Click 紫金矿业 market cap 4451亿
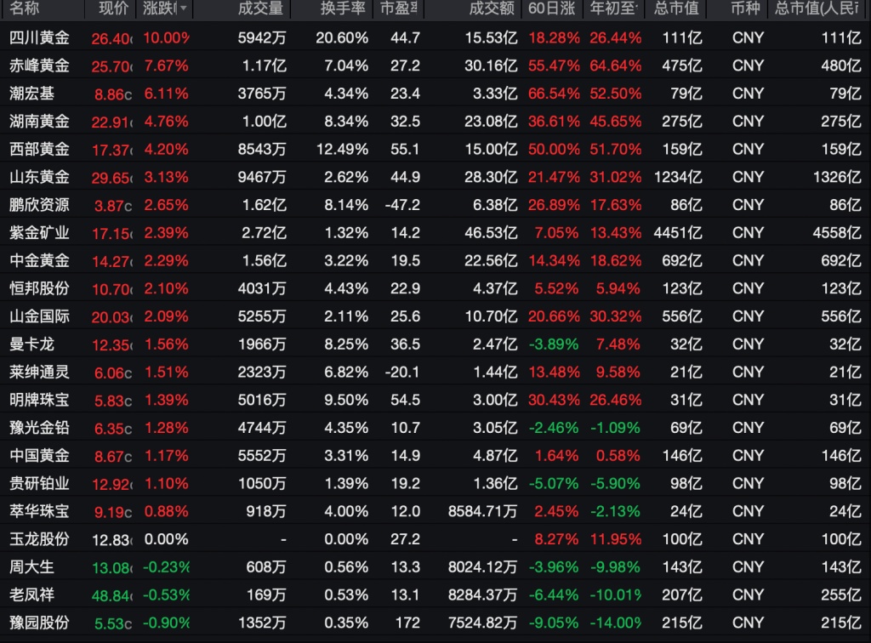 (678, 233)
